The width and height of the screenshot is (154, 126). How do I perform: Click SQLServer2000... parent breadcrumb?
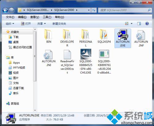[38, 10]
